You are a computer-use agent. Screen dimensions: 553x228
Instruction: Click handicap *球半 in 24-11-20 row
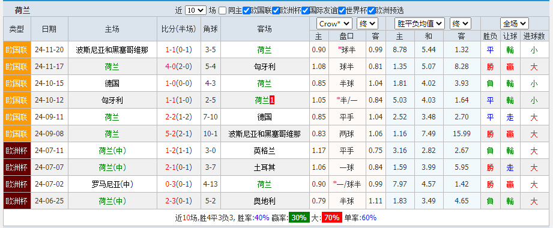[x=346, y=50]
